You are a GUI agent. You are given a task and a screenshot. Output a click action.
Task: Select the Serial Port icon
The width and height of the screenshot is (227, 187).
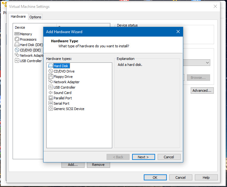pyautogui.click(x=51, y=103)
